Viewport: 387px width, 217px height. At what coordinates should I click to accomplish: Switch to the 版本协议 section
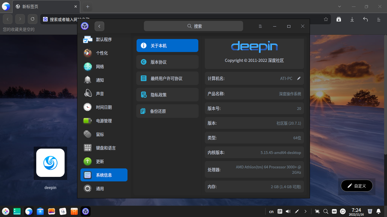pyautogui.click(x=167, y=62)
